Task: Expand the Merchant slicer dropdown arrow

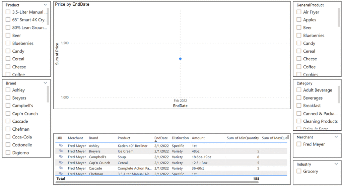Action: [x=336, y=137]
